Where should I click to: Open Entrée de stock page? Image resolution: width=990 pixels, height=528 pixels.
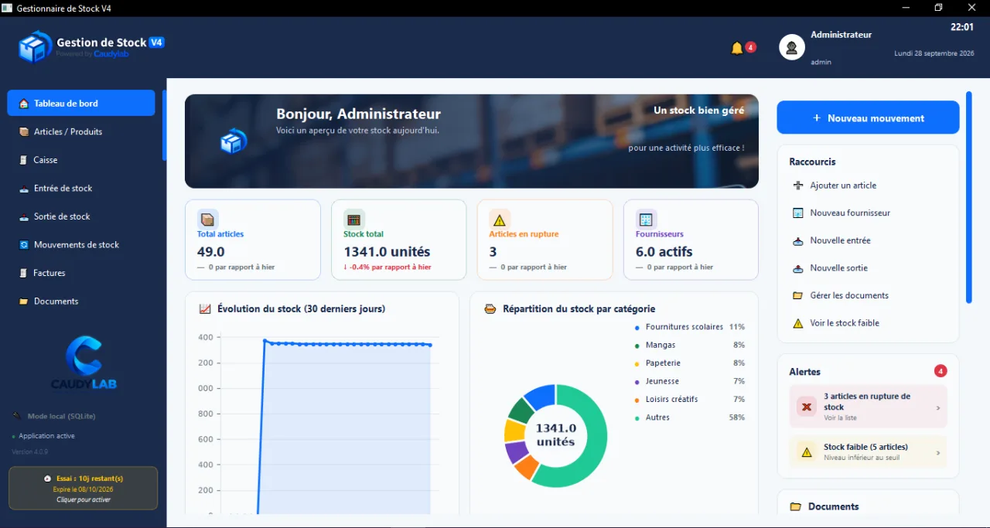tap(81, 188)
